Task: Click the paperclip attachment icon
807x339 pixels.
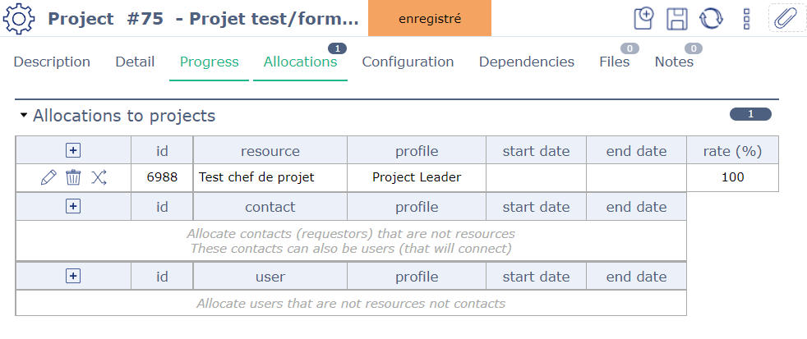Action: 786,18
